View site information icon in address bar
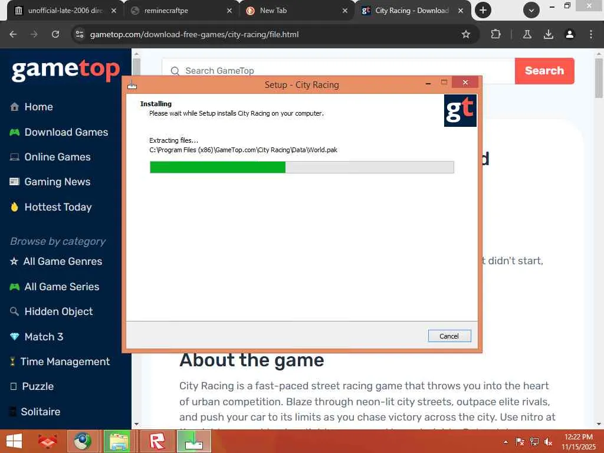 80,34
